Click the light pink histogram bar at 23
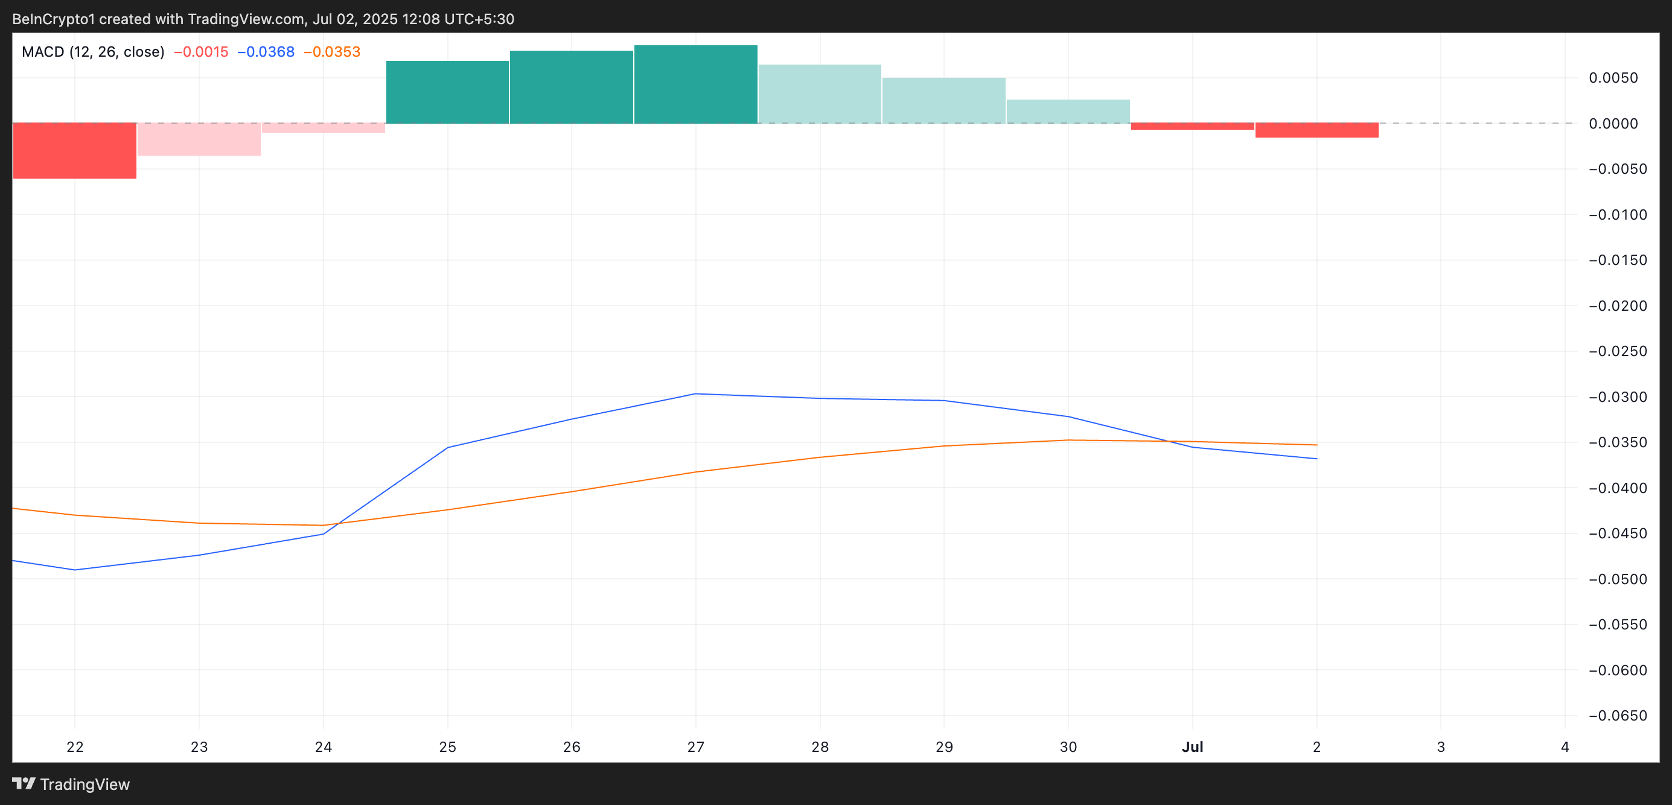The width and height of the screenshot is (1672, 805). (199, 139)
